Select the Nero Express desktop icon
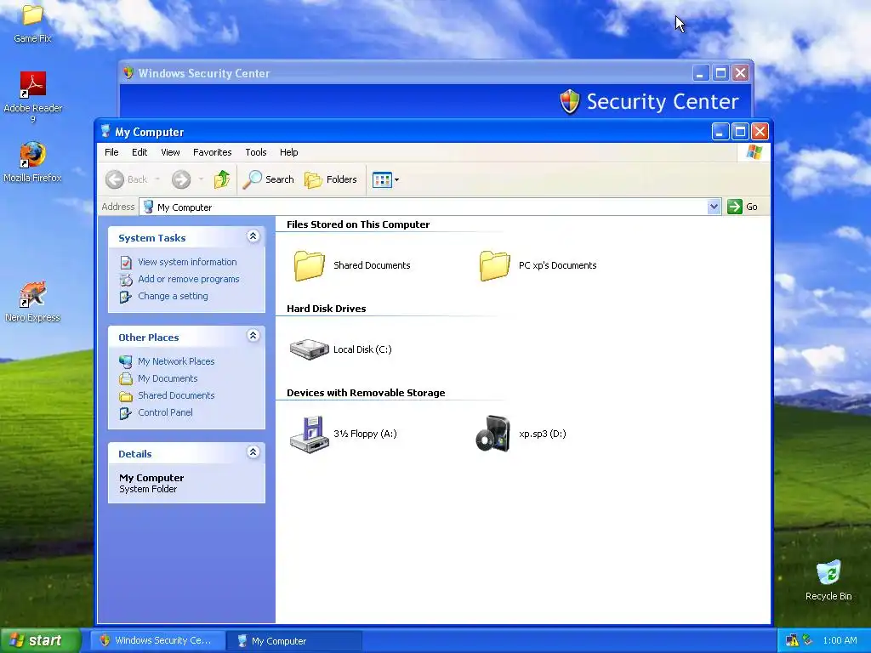Image resolution: width=871 pixels, height=653 pixels. [33, 302]
